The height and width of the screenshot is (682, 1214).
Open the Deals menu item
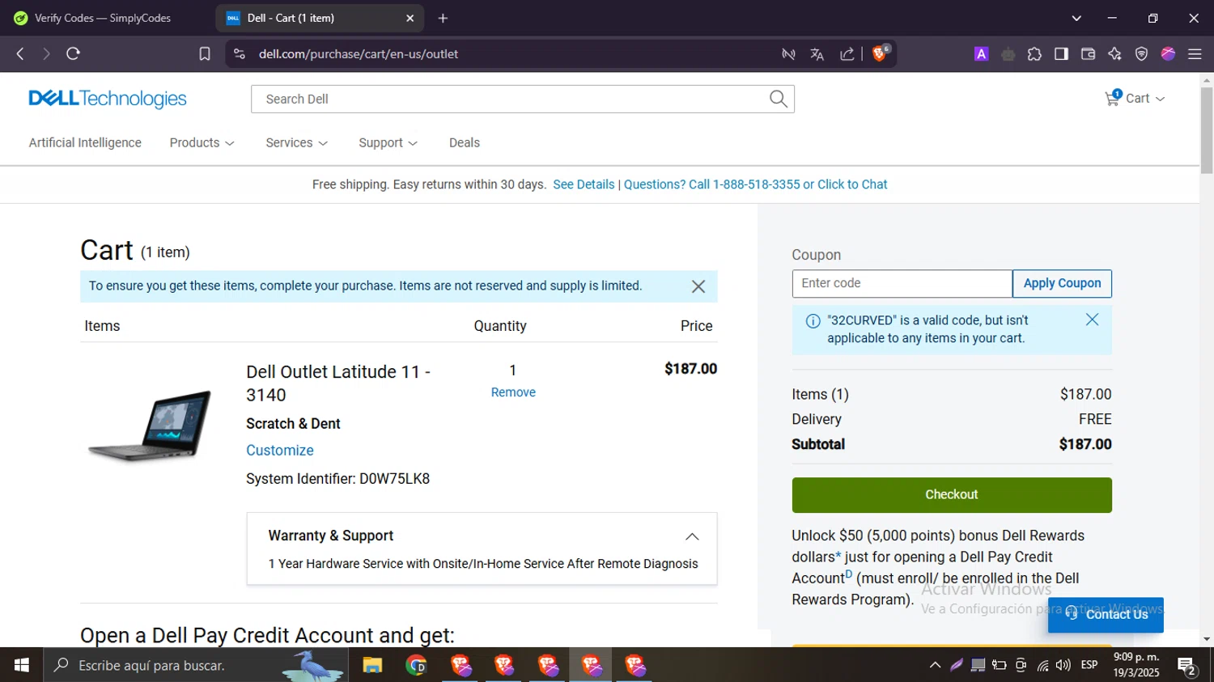tap(465, 142)
